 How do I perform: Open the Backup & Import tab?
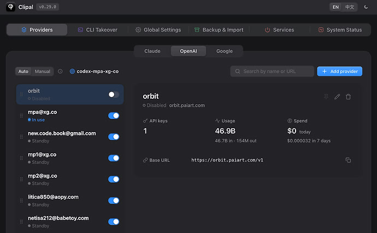[x=219, y=30]
